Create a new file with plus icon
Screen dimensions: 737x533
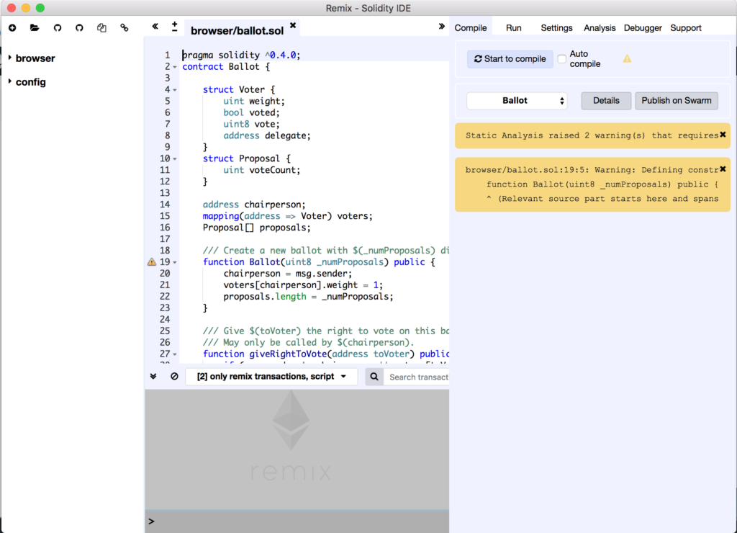click(12, 28)
